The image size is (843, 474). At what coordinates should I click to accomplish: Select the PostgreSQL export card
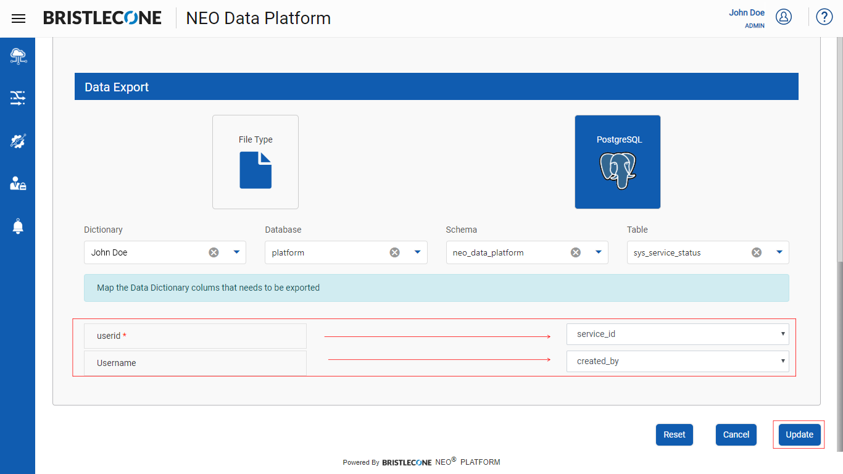tap(618, 162)
